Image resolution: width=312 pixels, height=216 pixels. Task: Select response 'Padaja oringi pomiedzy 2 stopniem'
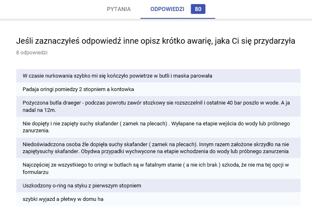(158, 89)
